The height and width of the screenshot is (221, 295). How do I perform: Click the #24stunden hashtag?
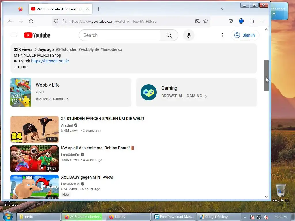67,49
